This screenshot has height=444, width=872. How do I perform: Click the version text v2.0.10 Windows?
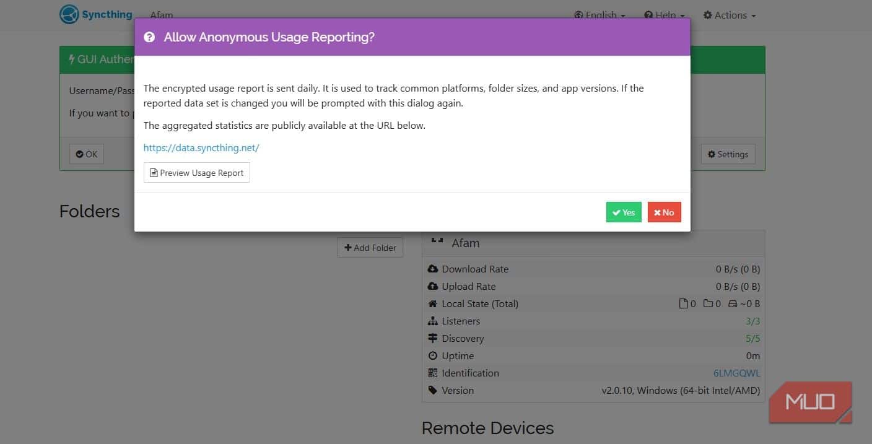681,390
